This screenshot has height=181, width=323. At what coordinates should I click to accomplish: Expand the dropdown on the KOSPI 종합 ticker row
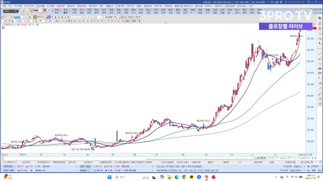(152, 166)
